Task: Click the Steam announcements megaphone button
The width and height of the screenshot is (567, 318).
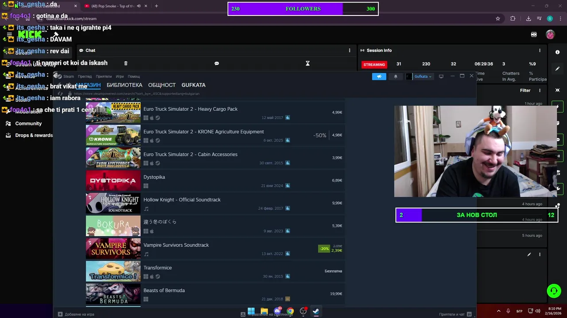Action: tap(379, 76)
